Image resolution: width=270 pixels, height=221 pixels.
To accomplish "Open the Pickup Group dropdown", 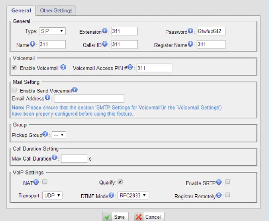I will (59, 135).
